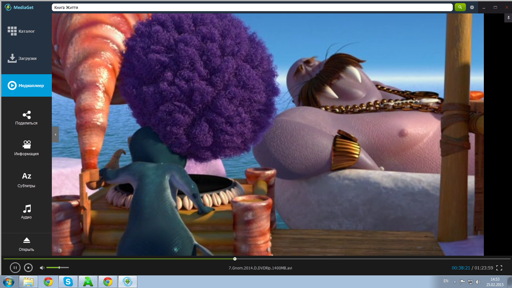Image resolution: width=512 pixels, height=288 pixels.
Task: Pause the video playback
Action: pyautogui.click(x=15, y=268)
